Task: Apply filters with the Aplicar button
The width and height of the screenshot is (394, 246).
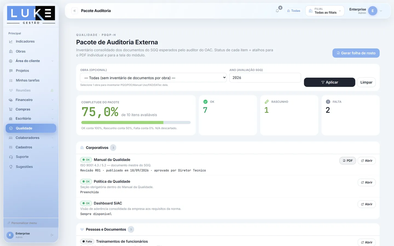Action: click(x=329, y=82)
